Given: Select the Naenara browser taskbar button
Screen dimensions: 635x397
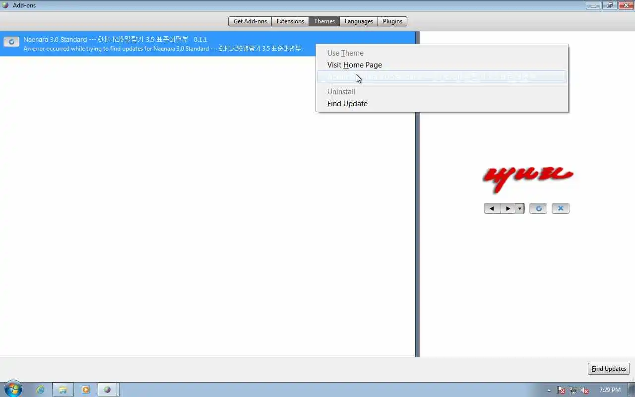Looking at the screenshot, I should coord(108,390).
